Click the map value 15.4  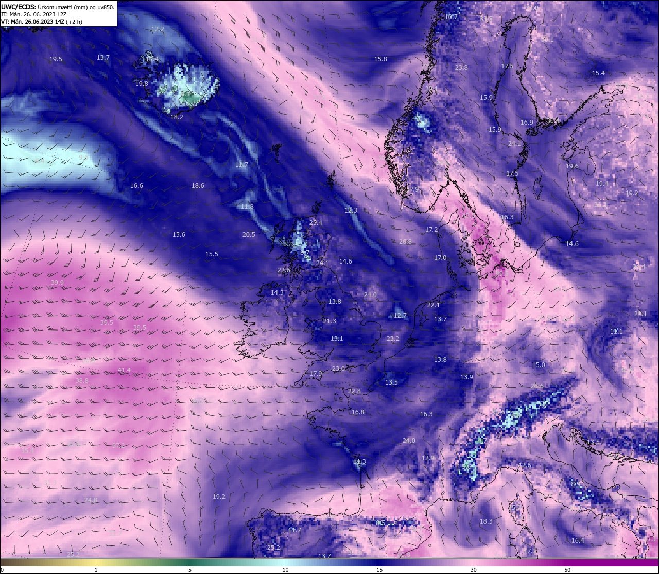(x=598, y=73)
